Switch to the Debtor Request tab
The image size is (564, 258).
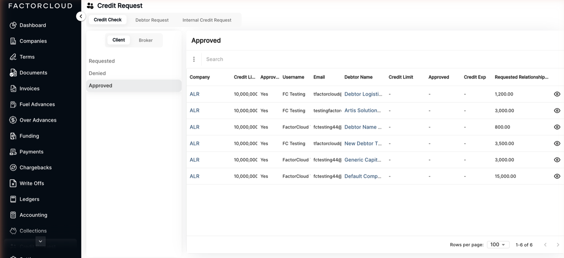[x=152, y=20]
